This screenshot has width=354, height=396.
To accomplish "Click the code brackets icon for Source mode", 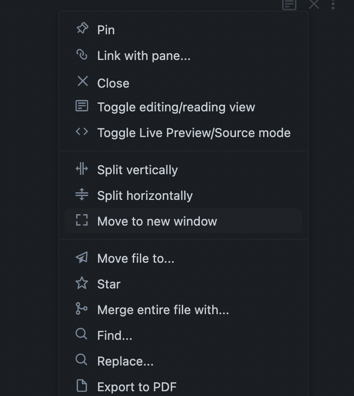I will coord(82,132).
